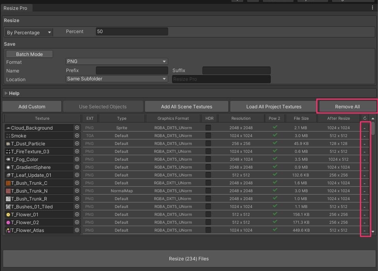The width and height of the screenshot is (378, 271).
Task: Toggle HDR checkbox for T_Fog_Color
Action: coord(208,159)
